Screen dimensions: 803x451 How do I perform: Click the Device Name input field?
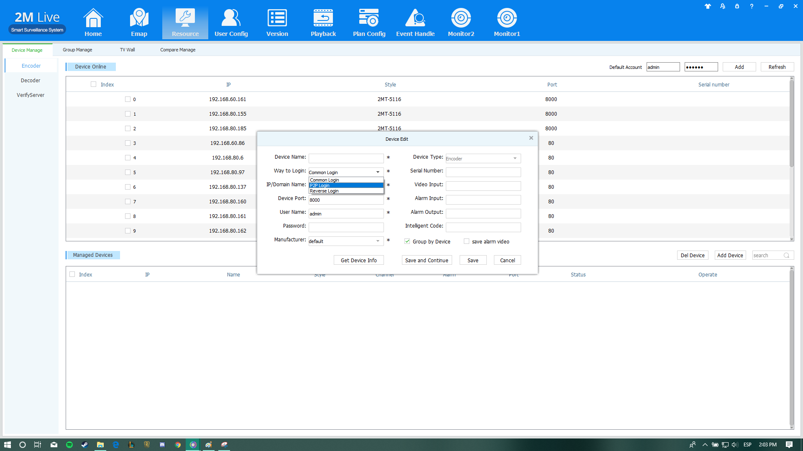346,158
